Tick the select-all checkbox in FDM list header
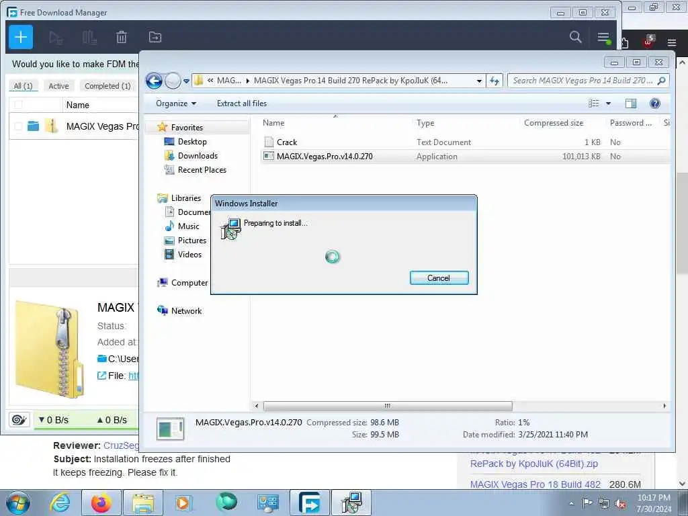The width and height of the screenshot is (688, 516). click(x=18, y=104)
